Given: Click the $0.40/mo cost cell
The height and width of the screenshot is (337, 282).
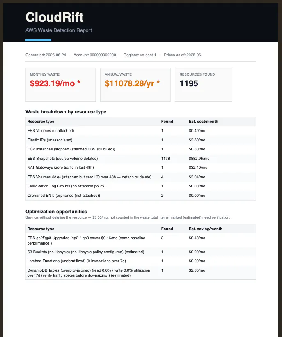Looking at the screenshot, I should coord(197,131).
